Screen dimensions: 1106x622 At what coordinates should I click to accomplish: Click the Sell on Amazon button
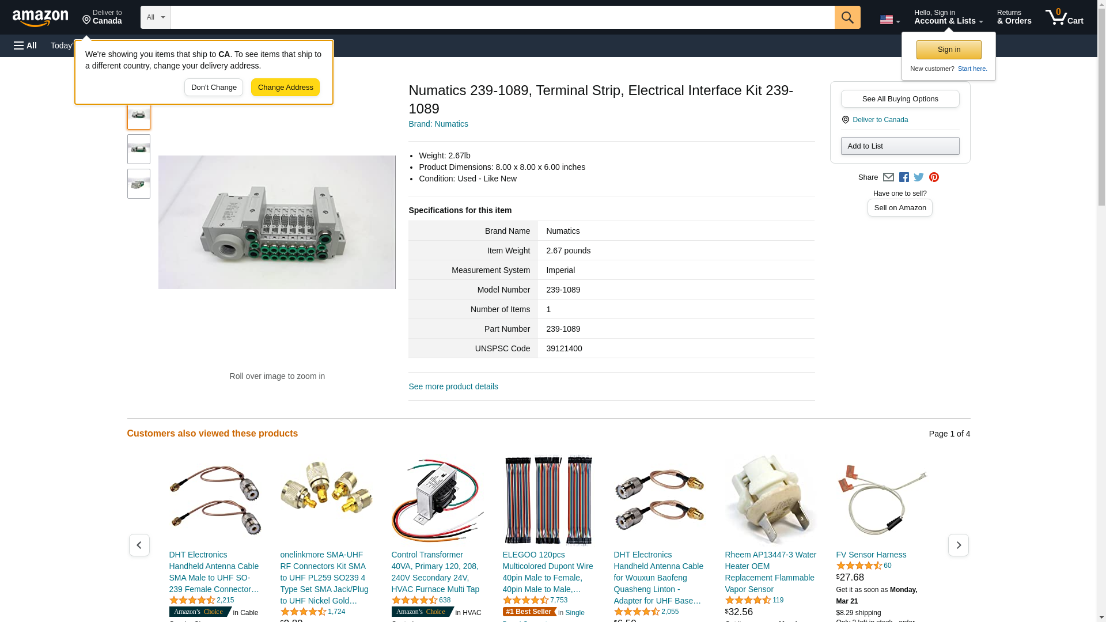point(900,207)
